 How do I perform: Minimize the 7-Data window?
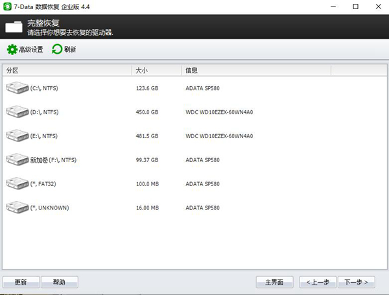coord(333,6)
